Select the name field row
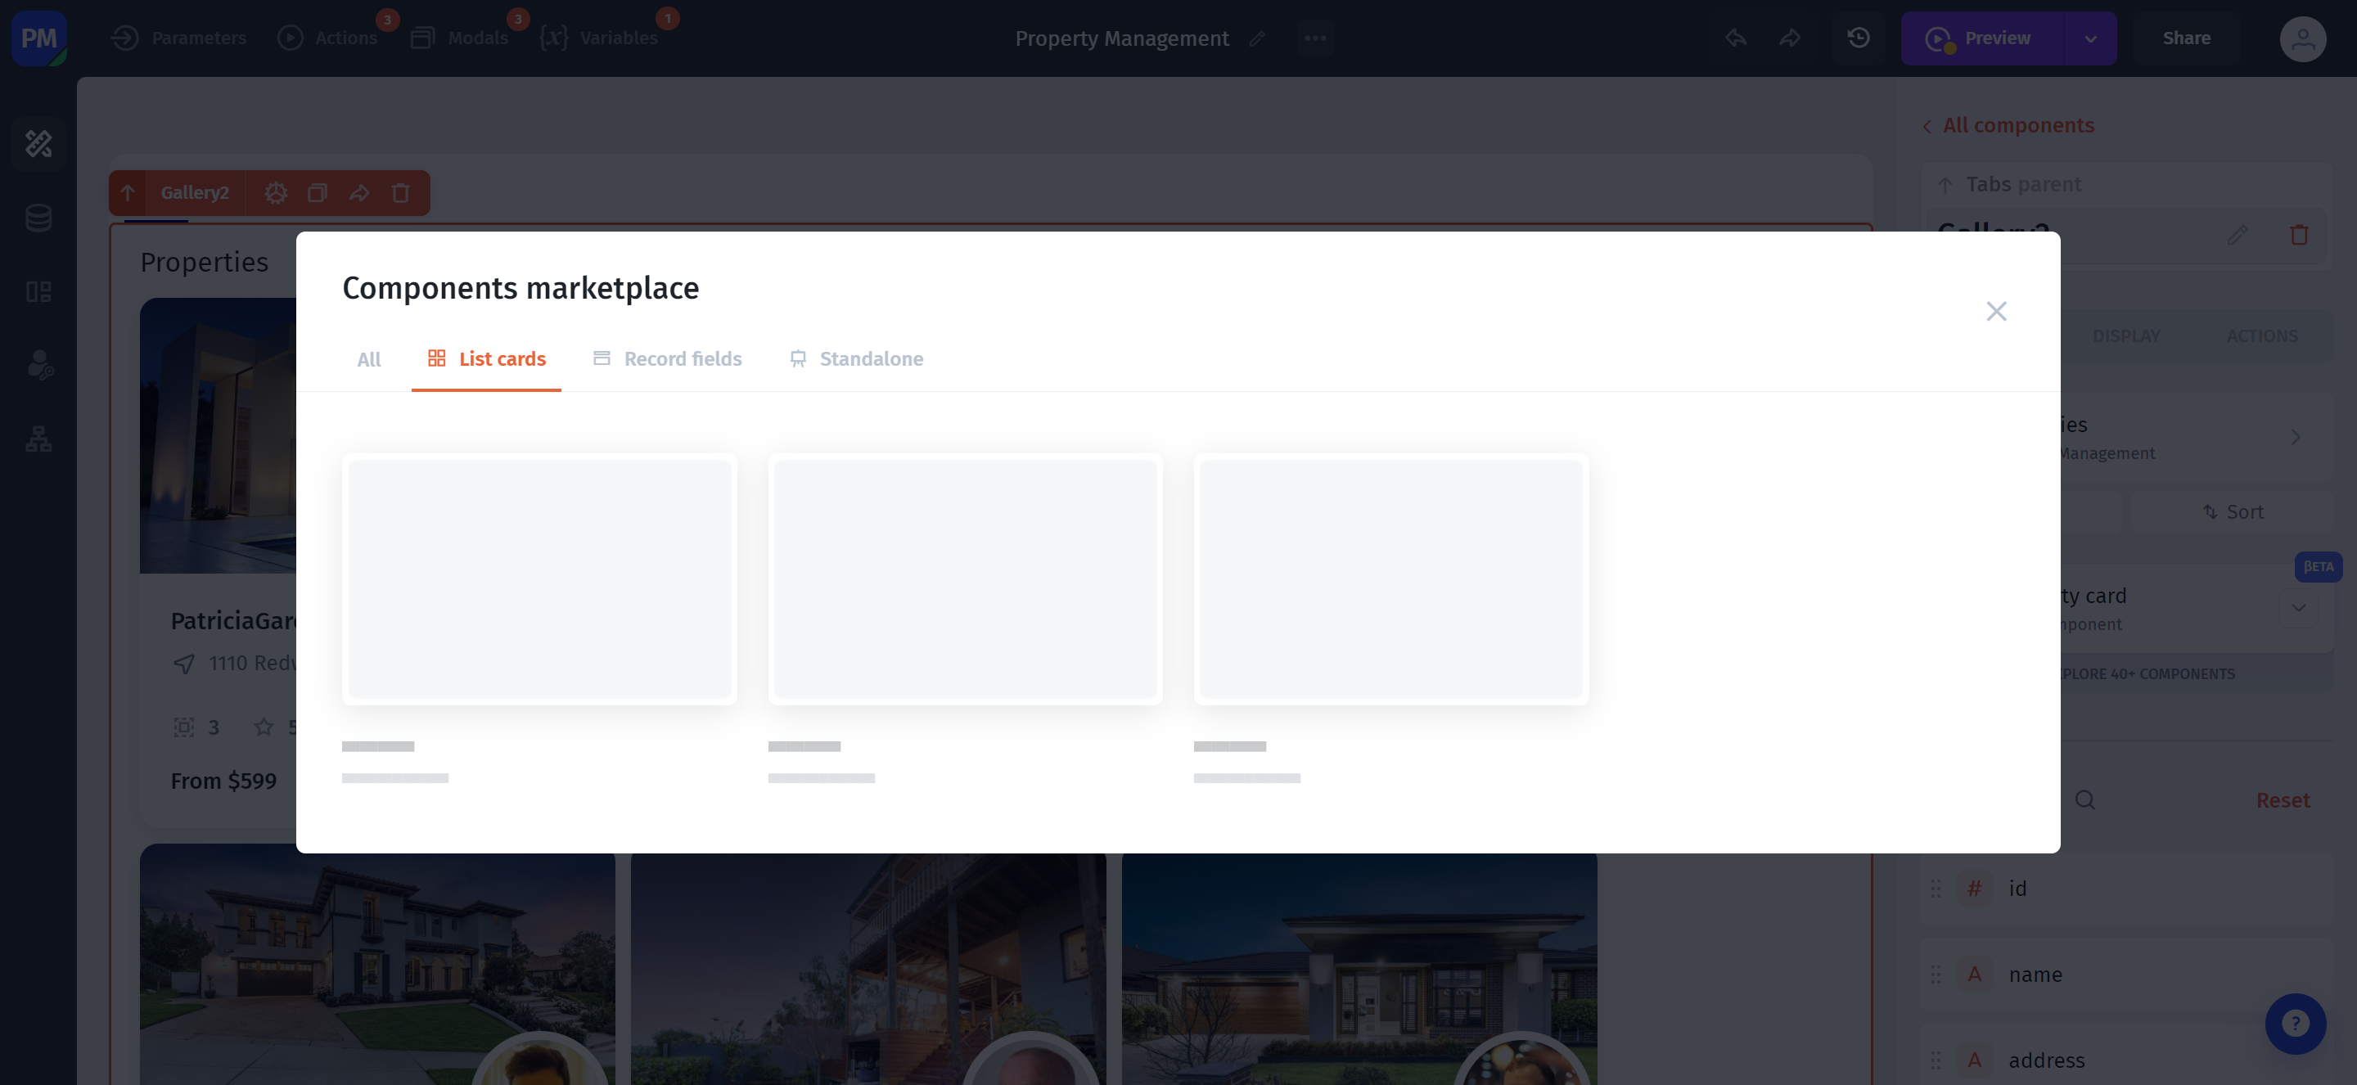This screenshot has height=1085, width=2357. [x=2125, y=975]
